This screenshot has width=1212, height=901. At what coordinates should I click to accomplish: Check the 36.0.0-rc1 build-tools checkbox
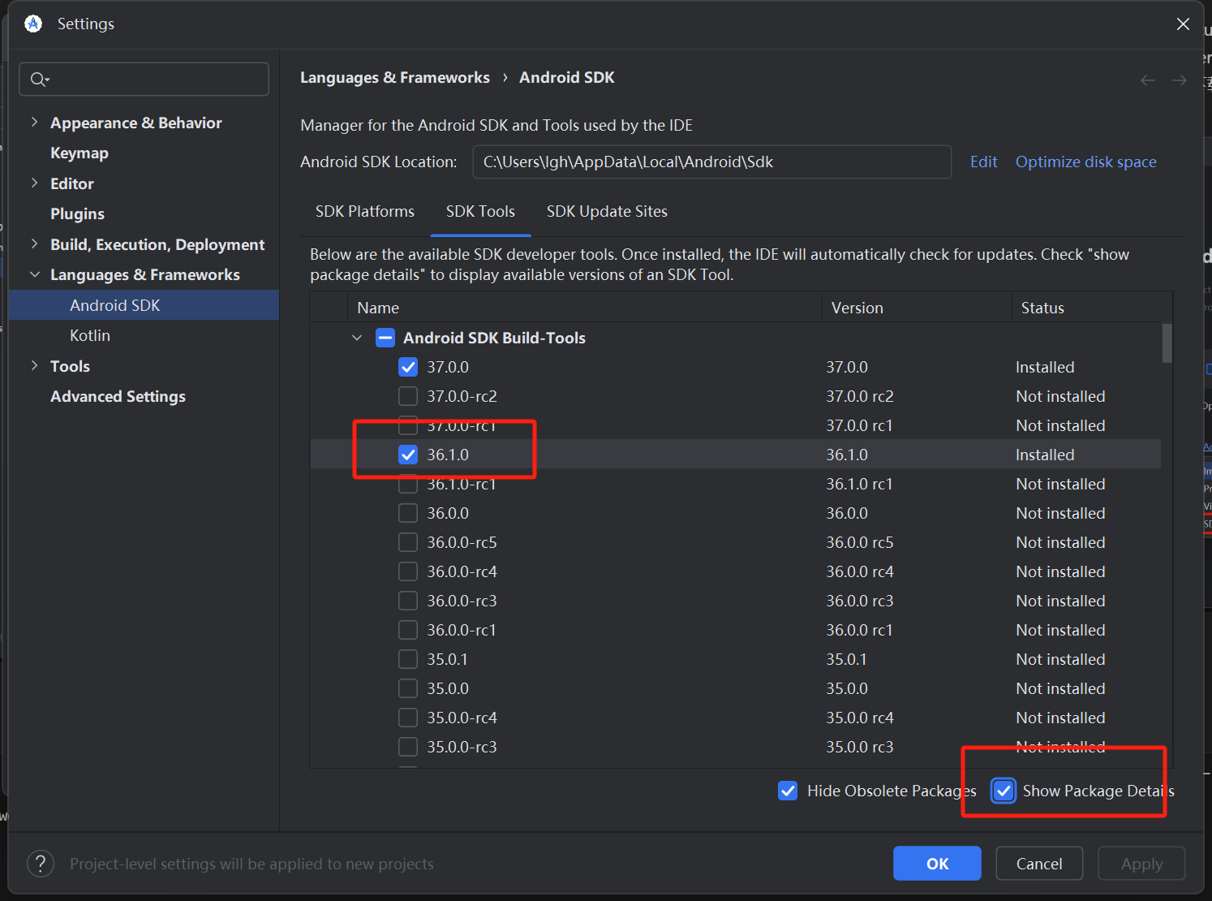[x=408, y=630]
